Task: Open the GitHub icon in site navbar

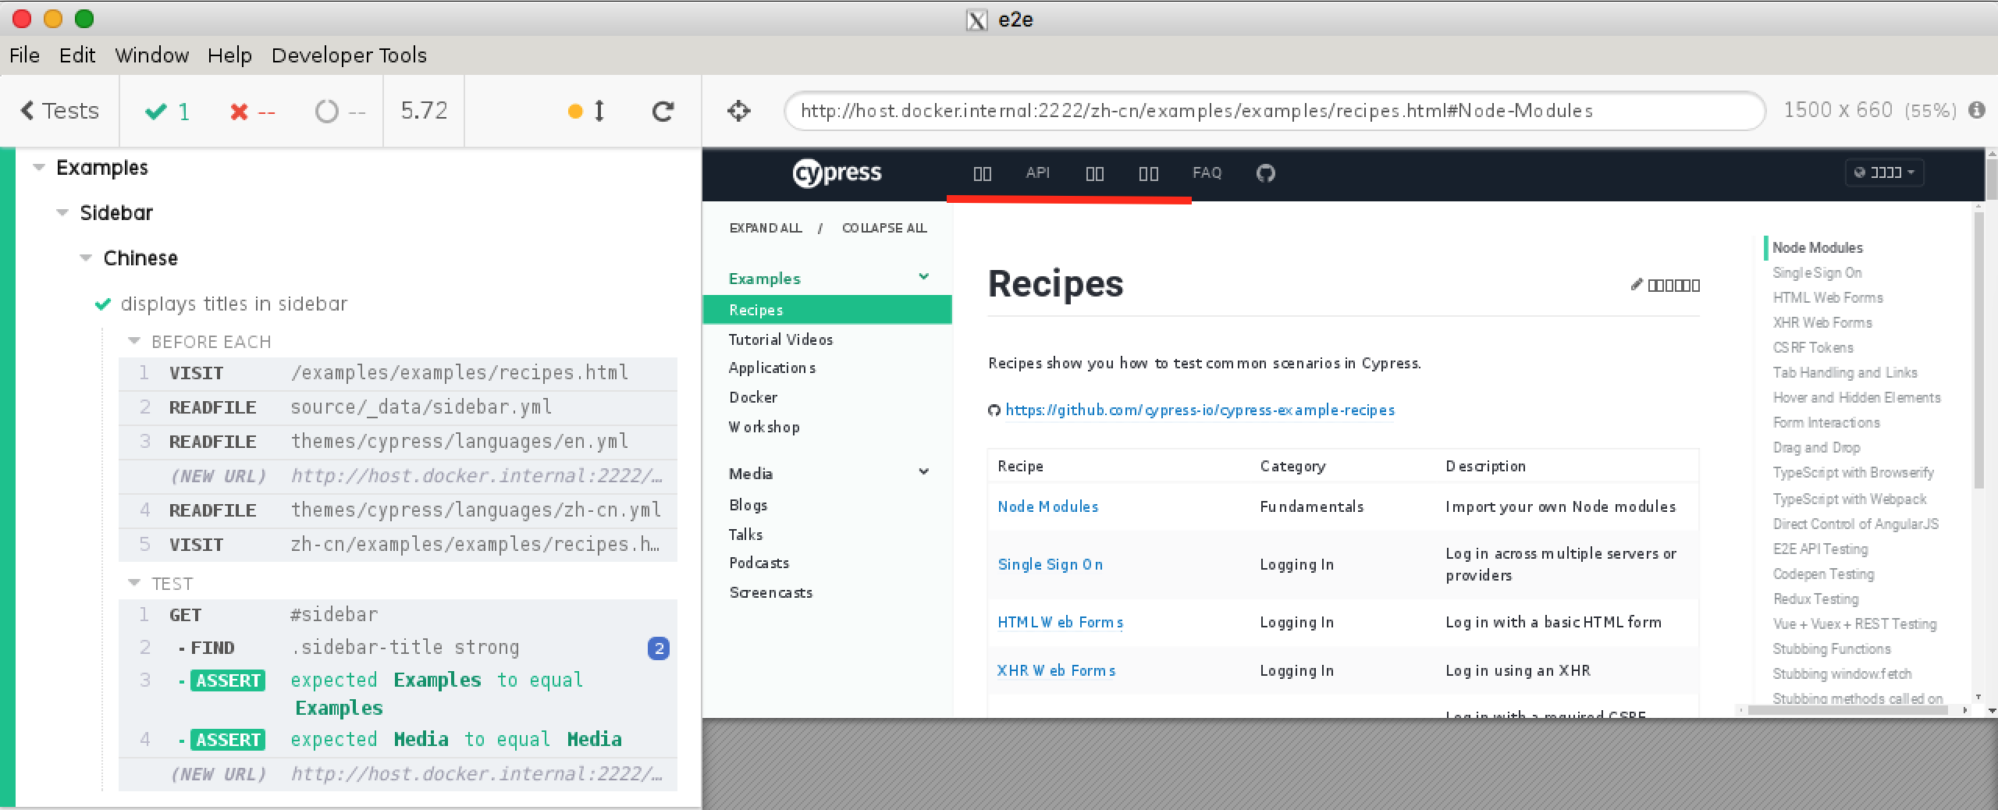Action: point(1265,173)
